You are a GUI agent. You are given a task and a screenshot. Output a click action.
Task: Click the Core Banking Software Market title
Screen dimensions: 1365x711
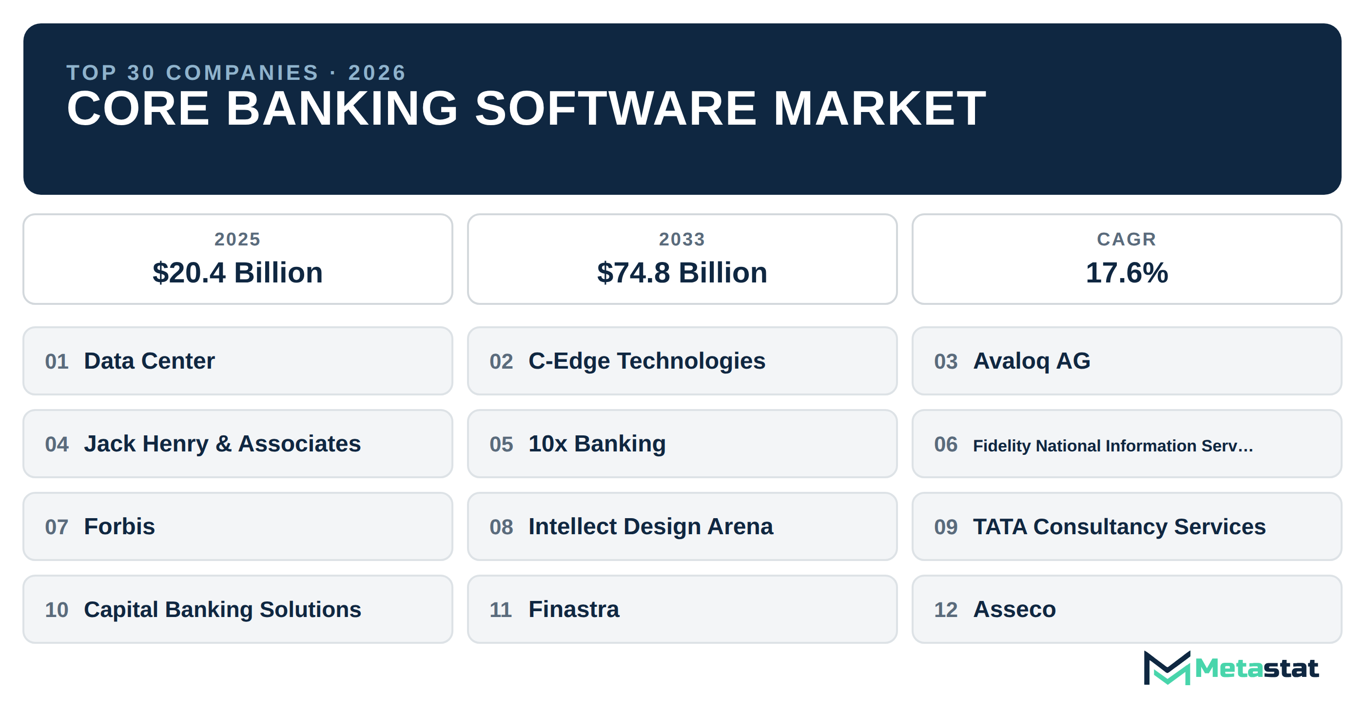click(526, 109)
